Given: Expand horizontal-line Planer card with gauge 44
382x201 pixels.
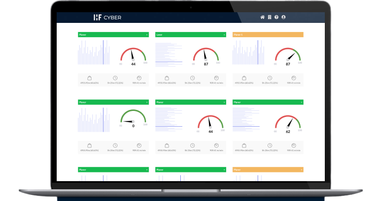Looking at the screenshot, I should [x=224, y=102].
